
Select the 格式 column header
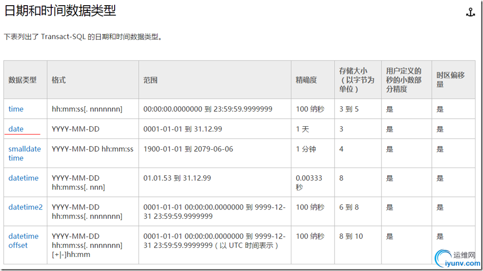pyautogui.click(x=59, y=80)
